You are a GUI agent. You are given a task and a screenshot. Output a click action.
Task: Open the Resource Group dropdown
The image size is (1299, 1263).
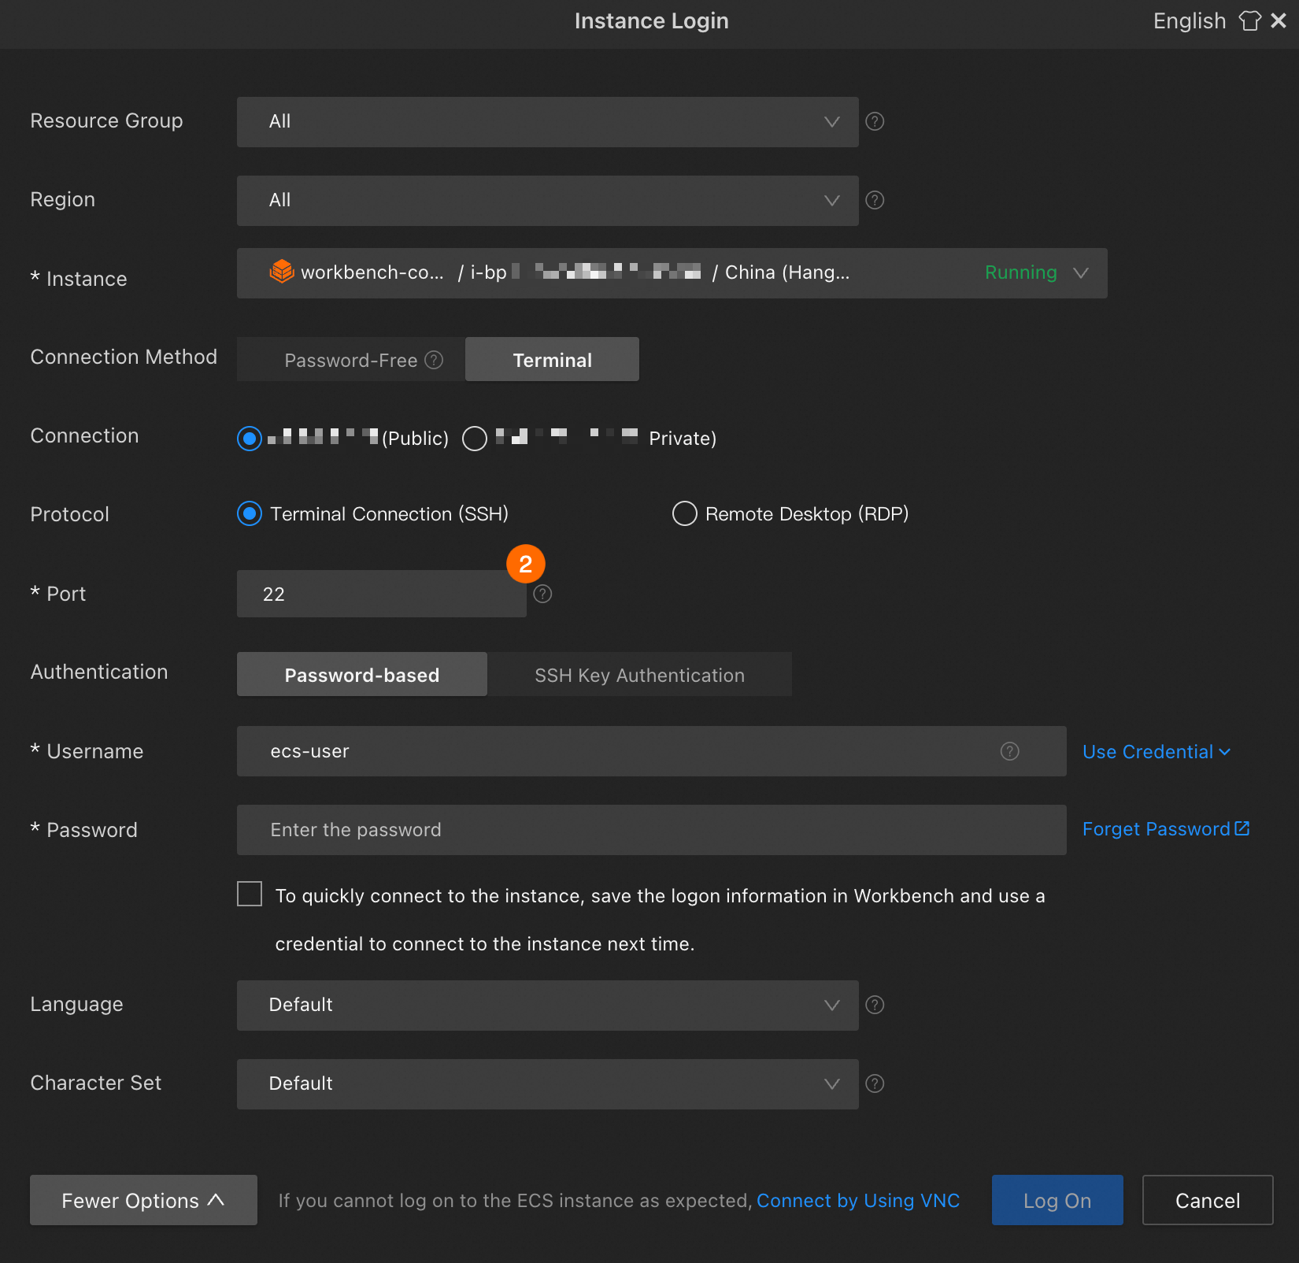(x=547, y=121)
